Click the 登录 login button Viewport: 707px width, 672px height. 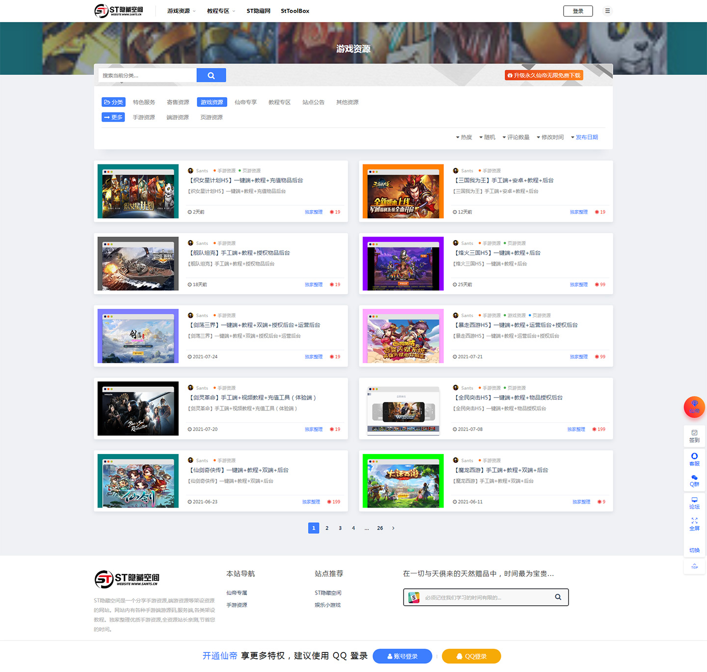[x=578, y=11]
